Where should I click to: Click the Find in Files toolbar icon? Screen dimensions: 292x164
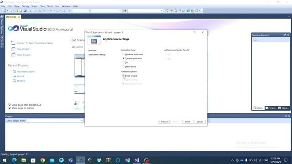[x=125, y=11]
